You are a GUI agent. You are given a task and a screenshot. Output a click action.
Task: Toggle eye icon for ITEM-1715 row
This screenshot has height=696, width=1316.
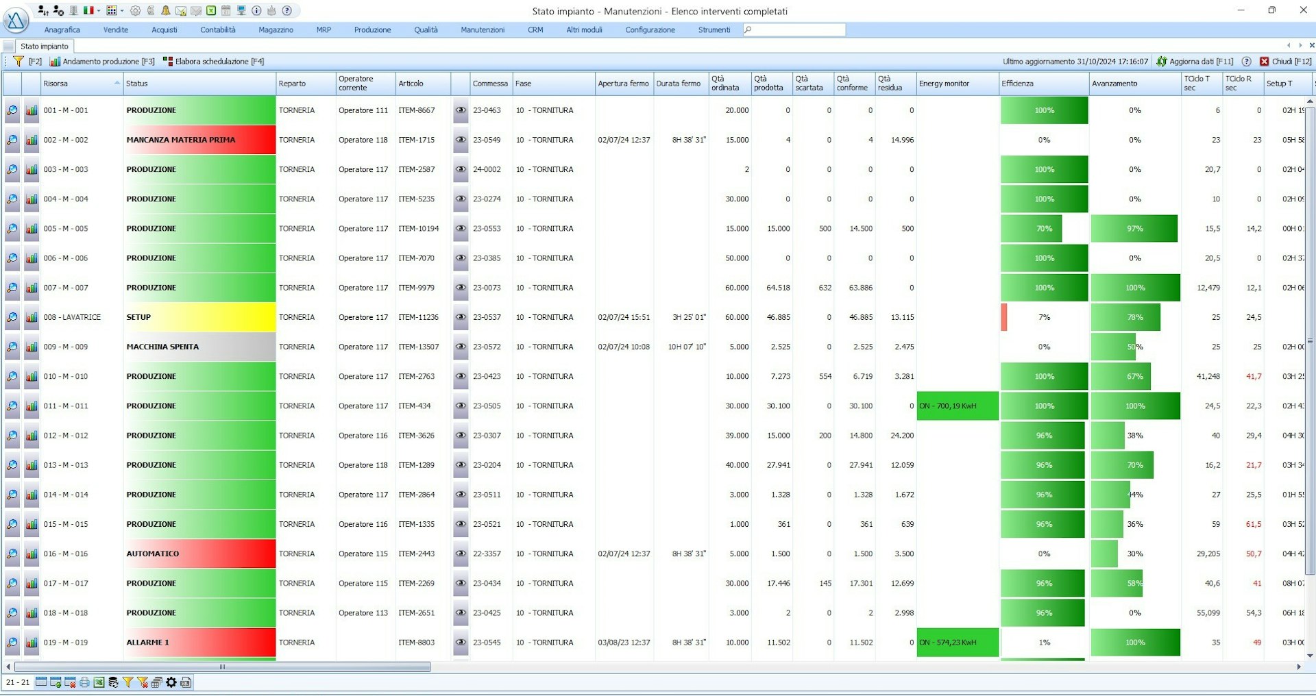pyautogui.click(x=461, y=140)
